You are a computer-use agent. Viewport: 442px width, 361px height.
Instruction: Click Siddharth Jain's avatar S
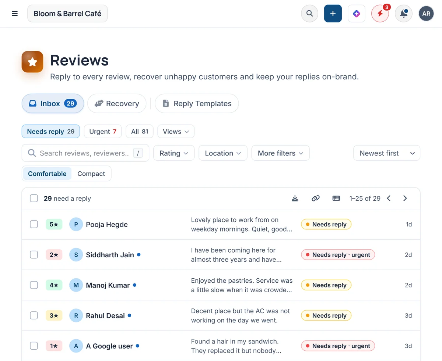[x=76, y=255]
